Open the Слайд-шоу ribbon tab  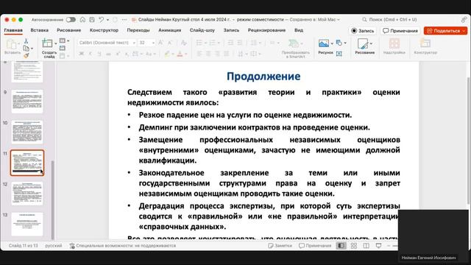point(202,30)
